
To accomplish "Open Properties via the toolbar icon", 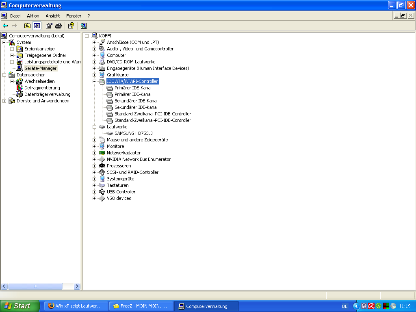I will pyautogui.click(x=49, y=25).
